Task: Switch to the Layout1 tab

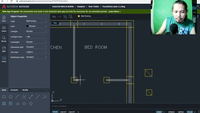Action: pos(63,112)
